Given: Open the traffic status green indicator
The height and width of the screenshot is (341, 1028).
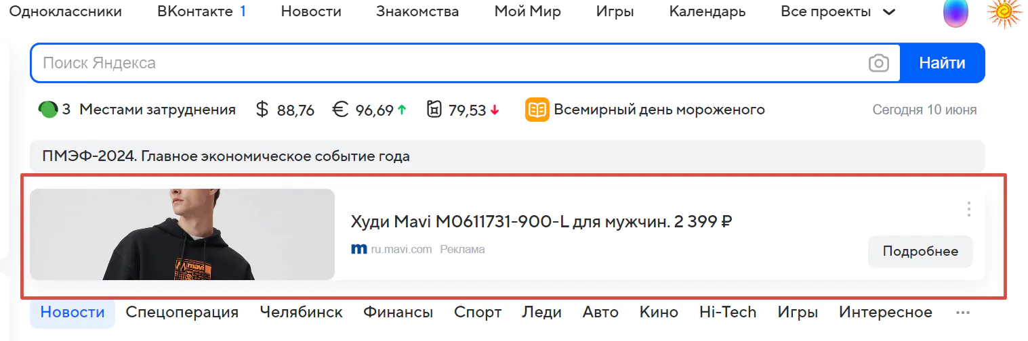Looking at the screenshot, I should [x=48, y=110].
